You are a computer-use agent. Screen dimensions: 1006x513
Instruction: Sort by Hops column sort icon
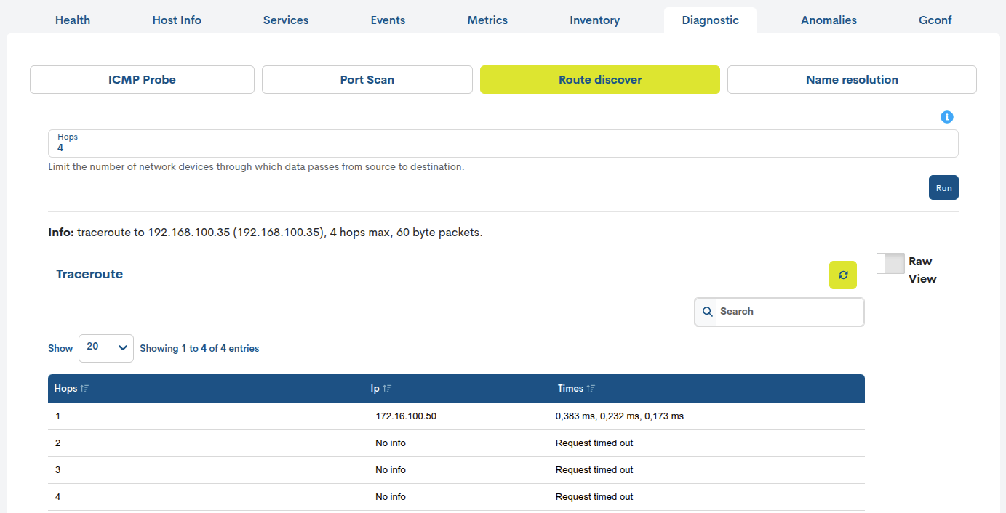click(84, 389)
